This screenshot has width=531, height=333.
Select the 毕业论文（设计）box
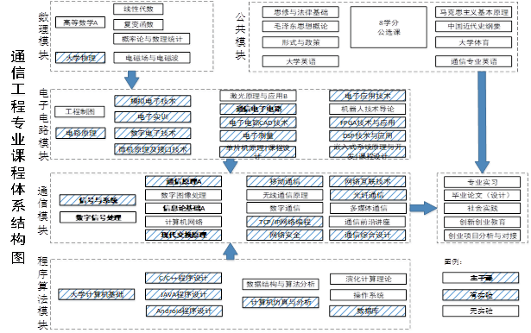coord(483,195)
